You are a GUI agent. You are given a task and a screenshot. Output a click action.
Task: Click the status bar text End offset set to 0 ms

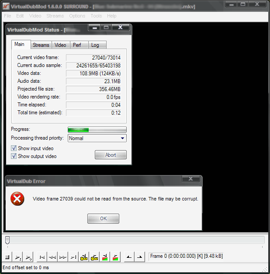point(26,267)
